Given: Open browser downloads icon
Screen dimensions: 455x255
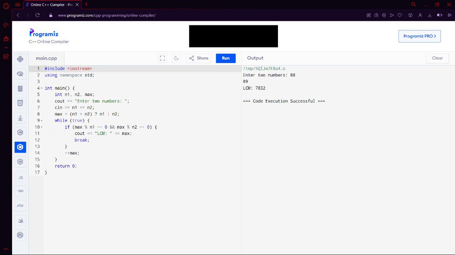Looking at the screenshot, I should pyautogui.click(x=430, y=15).
